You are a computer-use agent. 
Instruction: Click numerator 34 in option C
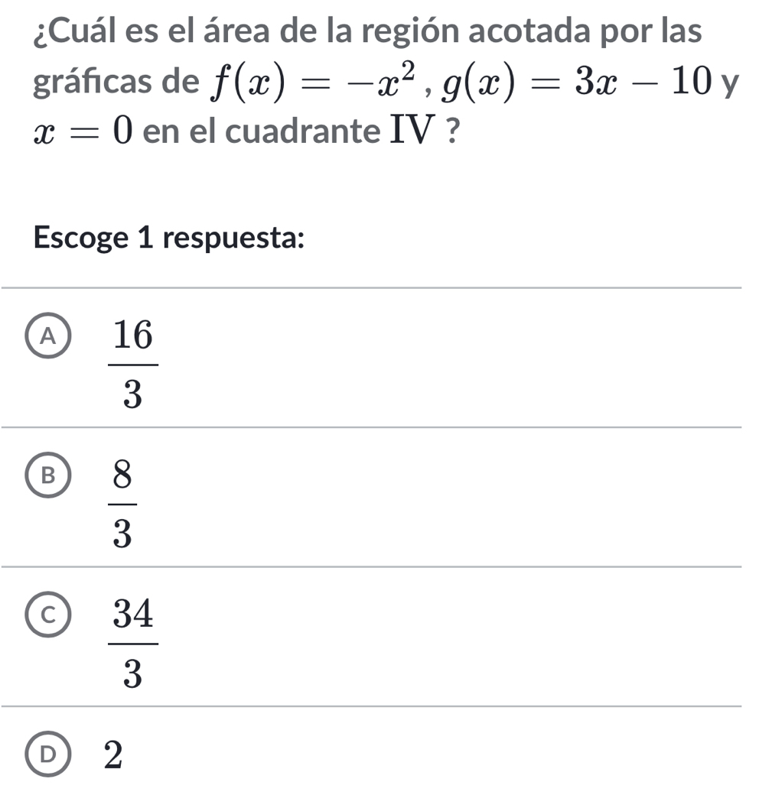coord(134,615)
